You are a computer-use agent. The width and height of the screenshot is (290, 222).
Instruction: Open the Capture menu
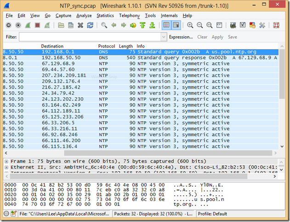(x=63, y=16)
